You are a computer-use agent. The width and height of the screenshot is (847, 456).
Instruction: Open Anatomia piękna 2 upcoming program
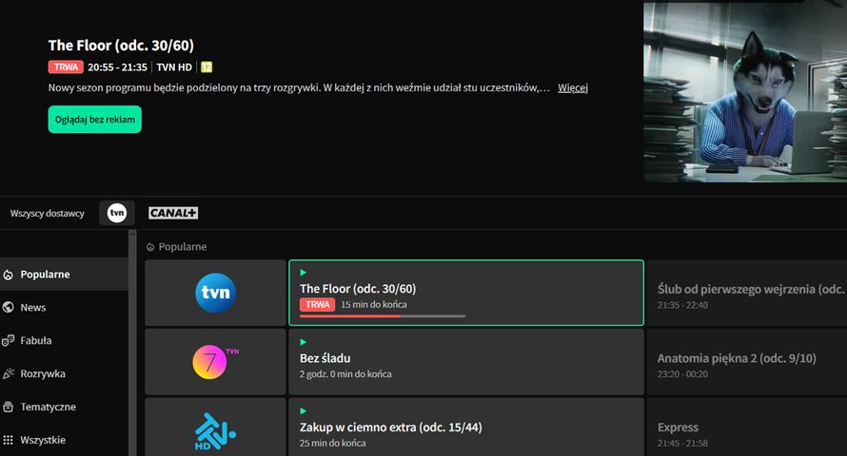[x=747, y=362]
